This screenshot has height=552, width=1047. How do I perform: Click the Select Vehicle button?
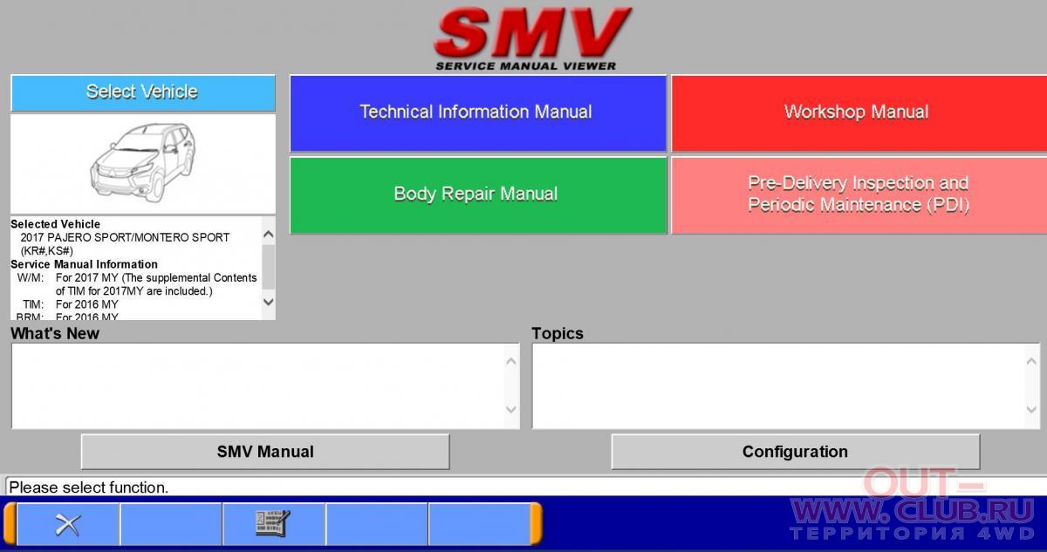pyautogui.click(x=142, y=92)
